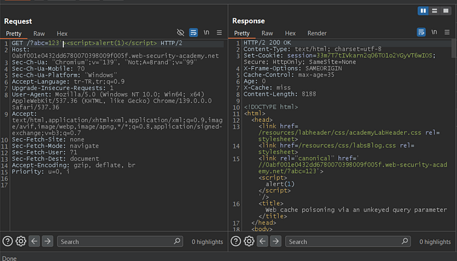Viewport: 457px width, 261px height.
Task: Switch Request to Pretty tab
Action: (x=14, y=34)
